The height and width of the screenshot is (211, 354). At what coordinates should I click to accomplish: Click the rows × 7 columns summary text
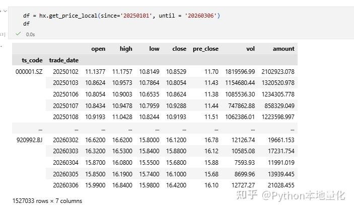click(x=47, y=201)
